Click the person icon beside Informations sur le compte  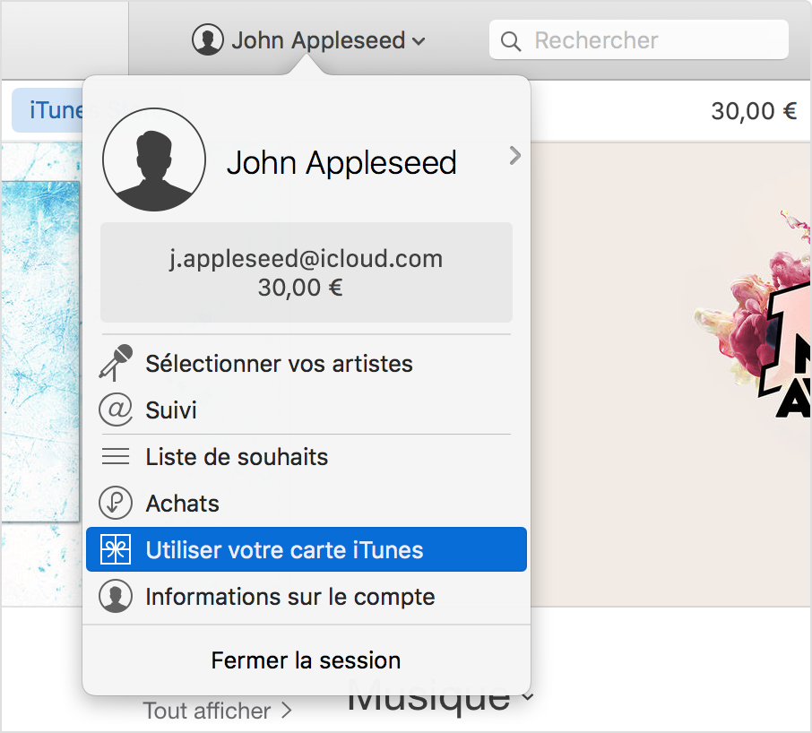tap(115, 596)
